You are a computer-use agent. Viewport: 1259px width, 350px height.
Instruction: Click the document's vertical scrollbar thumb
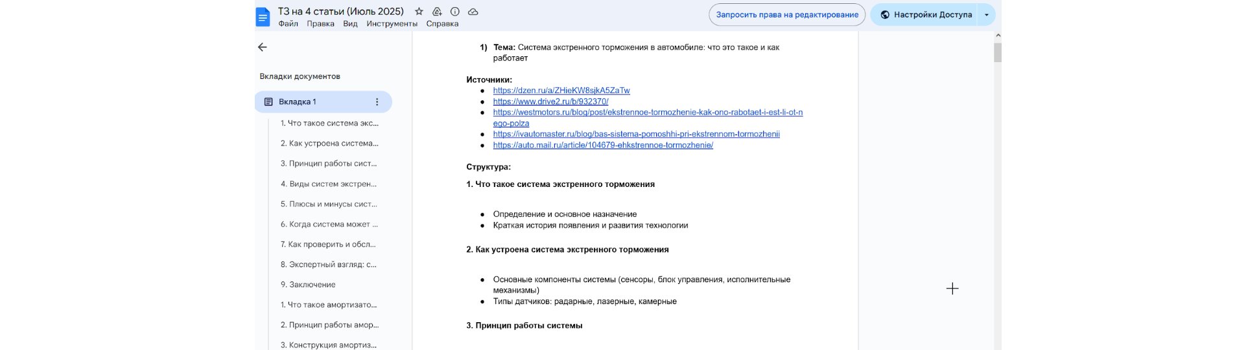pos(998,52)
